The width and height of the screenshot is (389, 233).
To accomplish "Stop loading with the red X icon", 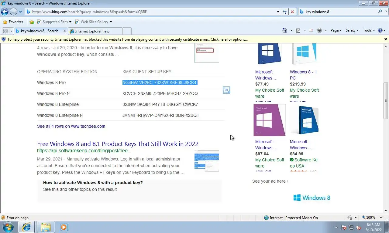I will click(292, 12).
